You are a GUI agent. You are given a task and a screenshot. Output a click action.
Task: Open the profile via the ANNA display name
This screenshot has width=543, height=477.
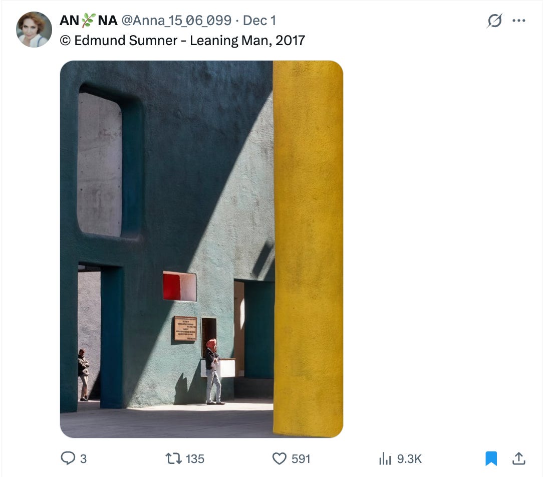click(89, 21)
